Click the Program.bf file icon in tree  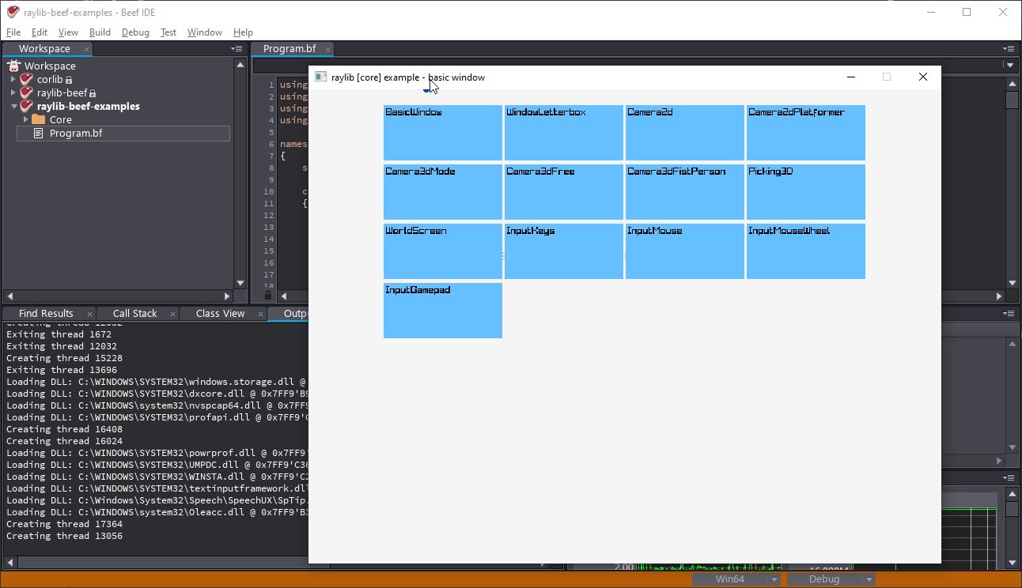point(38,133)
